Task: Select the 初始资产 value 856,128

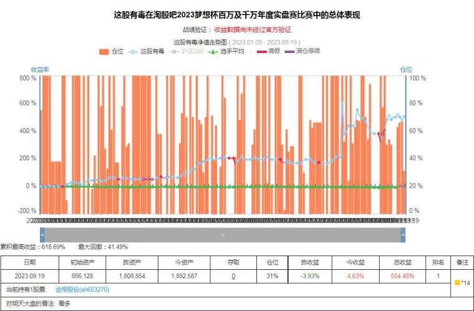Action: (82, 276)
